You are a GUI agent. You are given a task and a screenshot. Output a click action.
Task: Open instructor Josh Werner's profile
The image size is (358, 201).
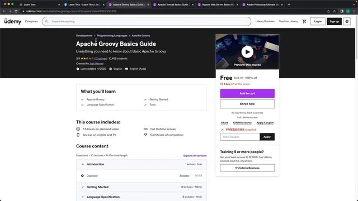96,64
